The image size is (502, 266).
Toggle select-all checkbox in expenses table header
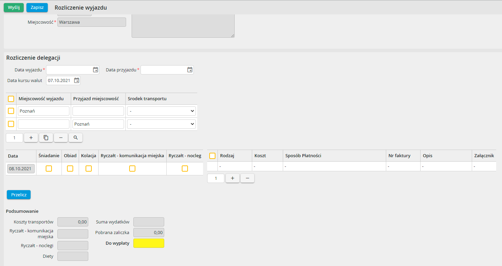tap(212, 156)
